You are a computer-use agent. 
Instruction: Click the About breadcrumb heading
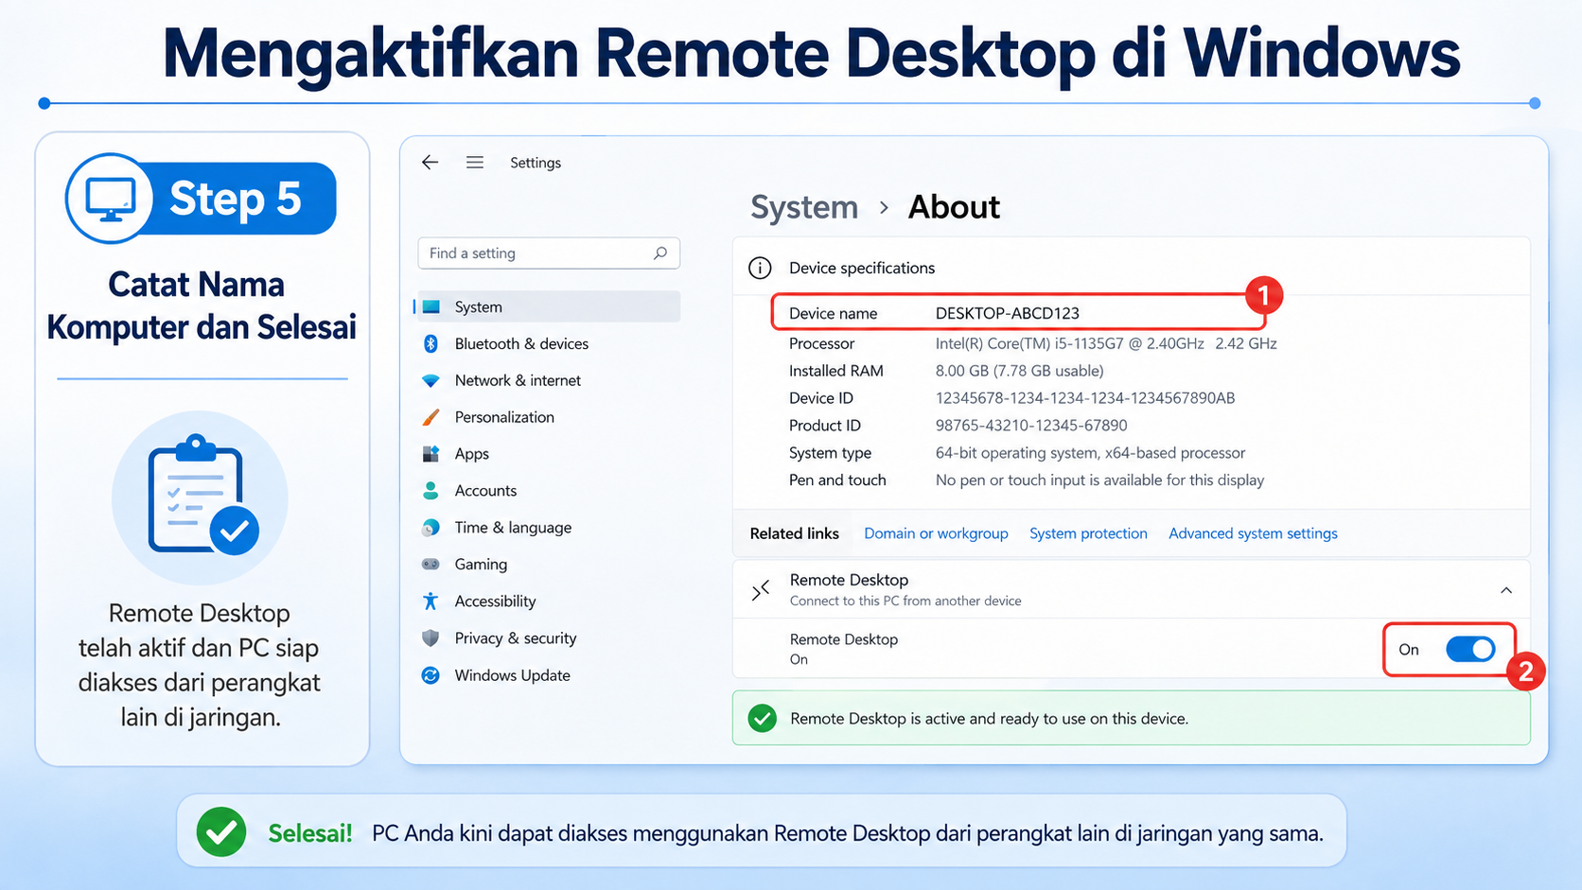[x=954, y=207]
